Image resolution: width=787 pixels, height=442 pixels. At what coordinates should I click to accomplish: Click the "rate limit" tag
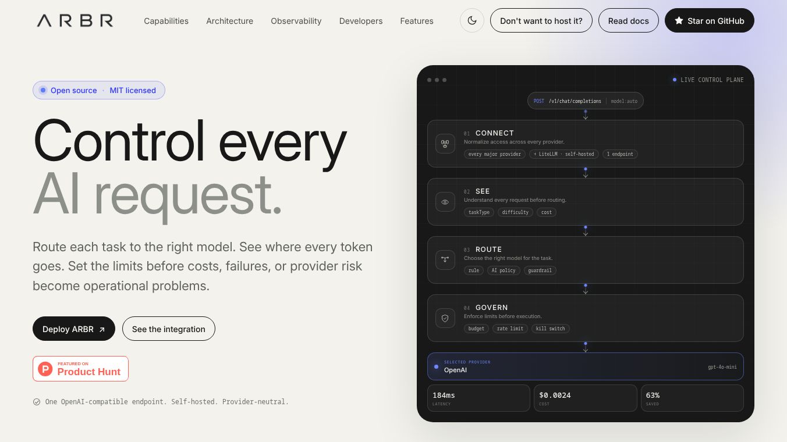click(x=510, y=329)
